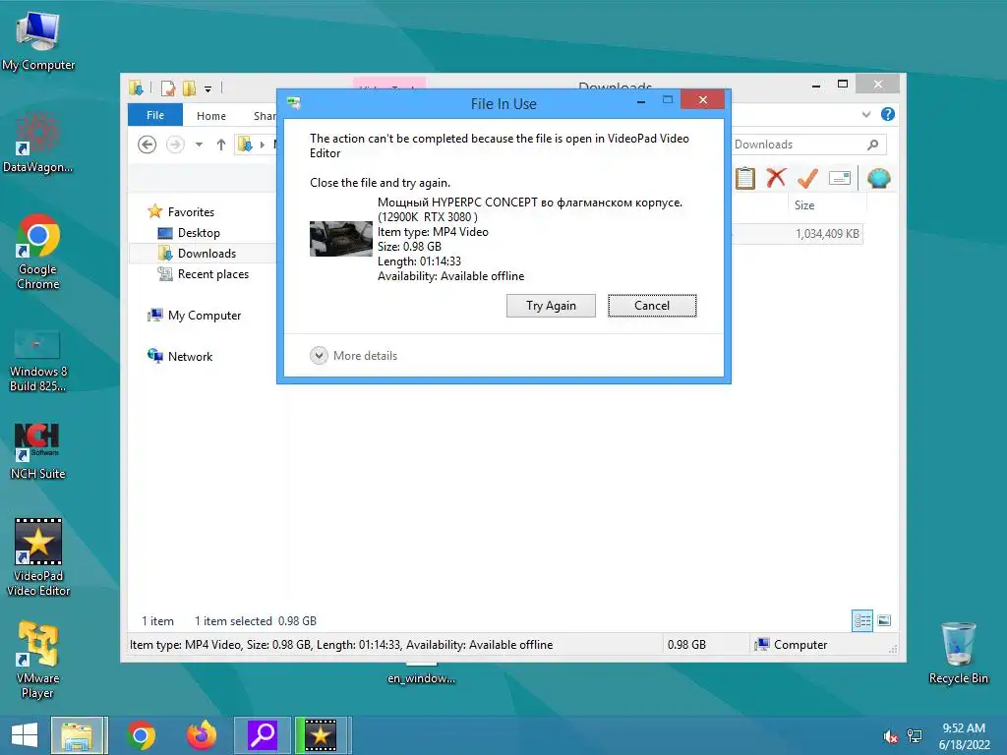Select DataWagon desktop shortcut

click(x=38, y=143)
